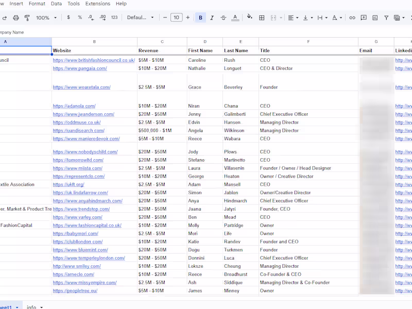Format as currency with dollar icon

(68, 18)
